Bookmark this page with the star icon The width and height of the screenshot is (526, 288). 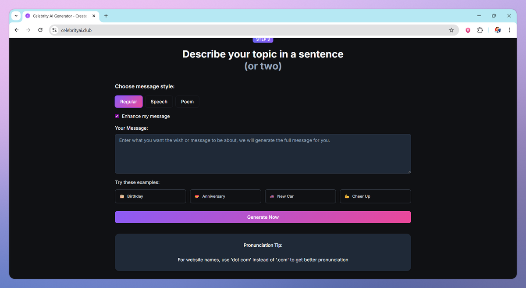coord(451,30)
